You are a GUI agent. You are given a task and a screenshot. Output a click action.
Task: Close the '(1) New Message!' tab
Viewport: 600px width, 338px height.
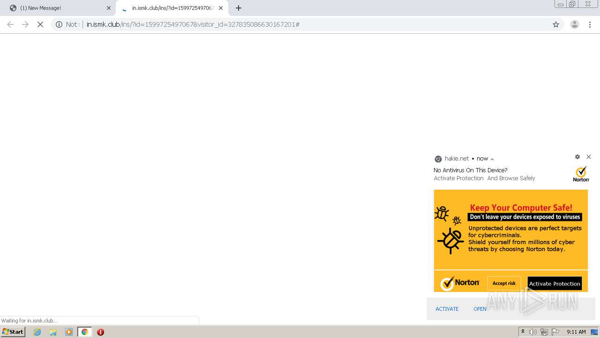pos(108,8)
